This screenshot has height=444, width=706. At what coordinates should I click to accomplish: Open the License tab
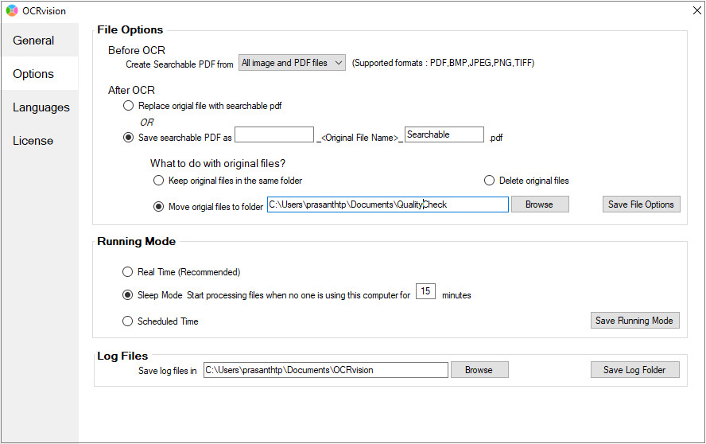(x=33, y=141)
